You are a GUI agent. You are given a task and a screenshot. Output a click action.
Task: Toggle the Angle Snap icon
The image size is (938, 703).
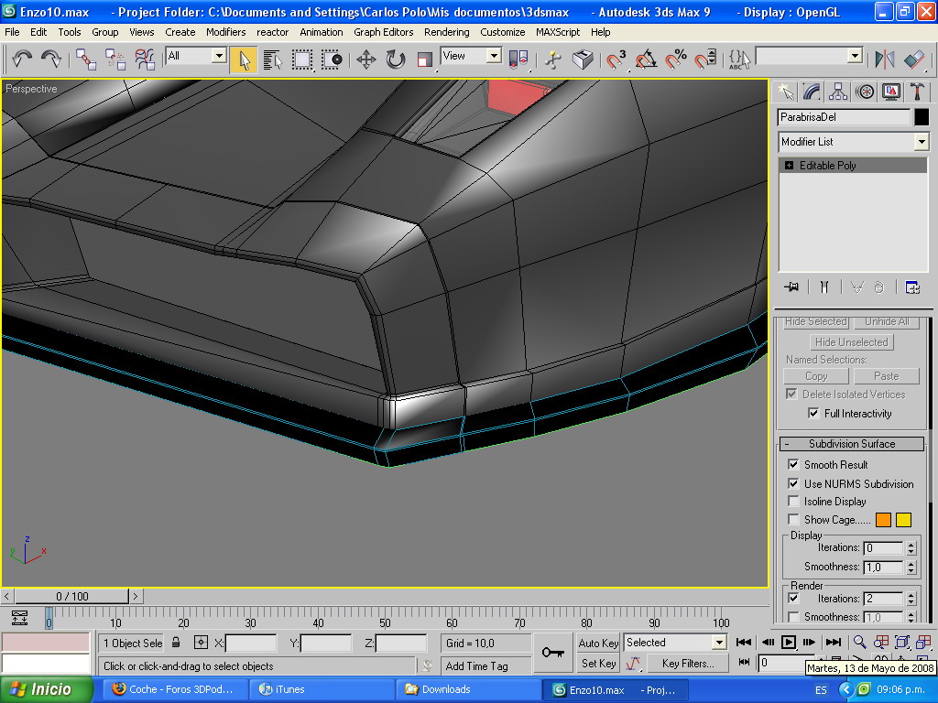646,60
